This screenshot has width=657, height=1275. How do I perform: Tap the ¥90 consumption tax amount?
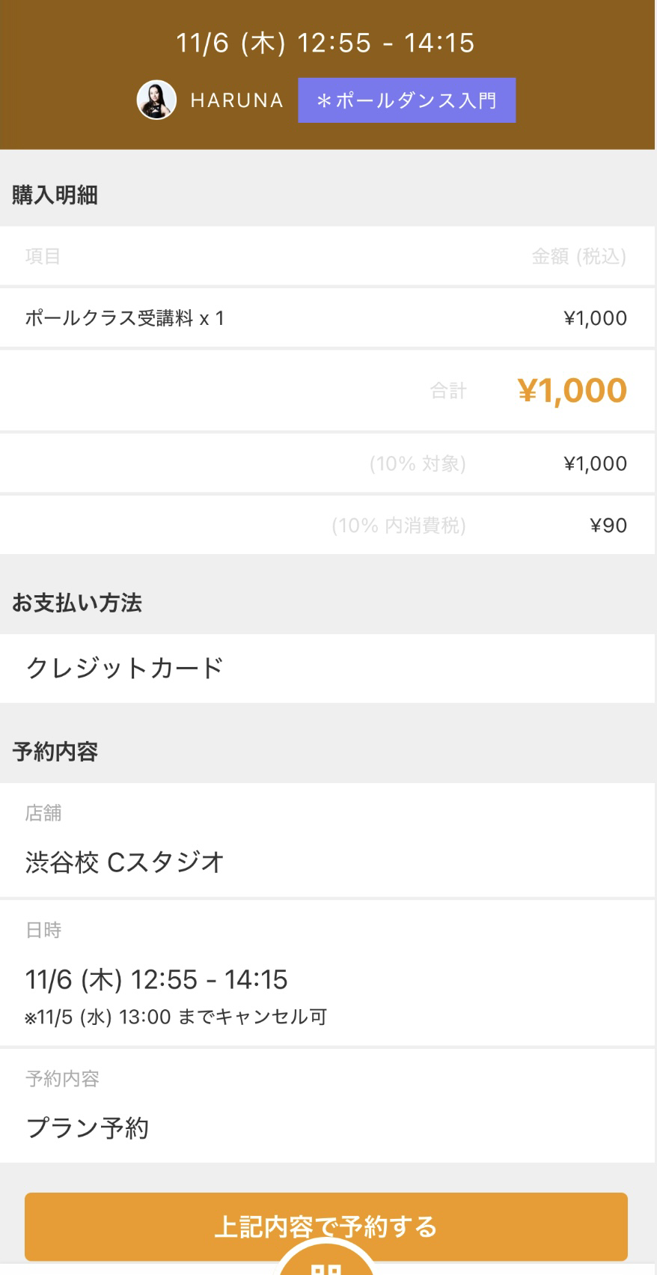pyautogui.click(x=608, y=526)
